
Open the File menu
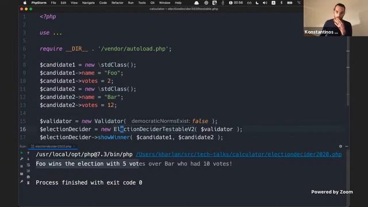[x=53, y=3]
